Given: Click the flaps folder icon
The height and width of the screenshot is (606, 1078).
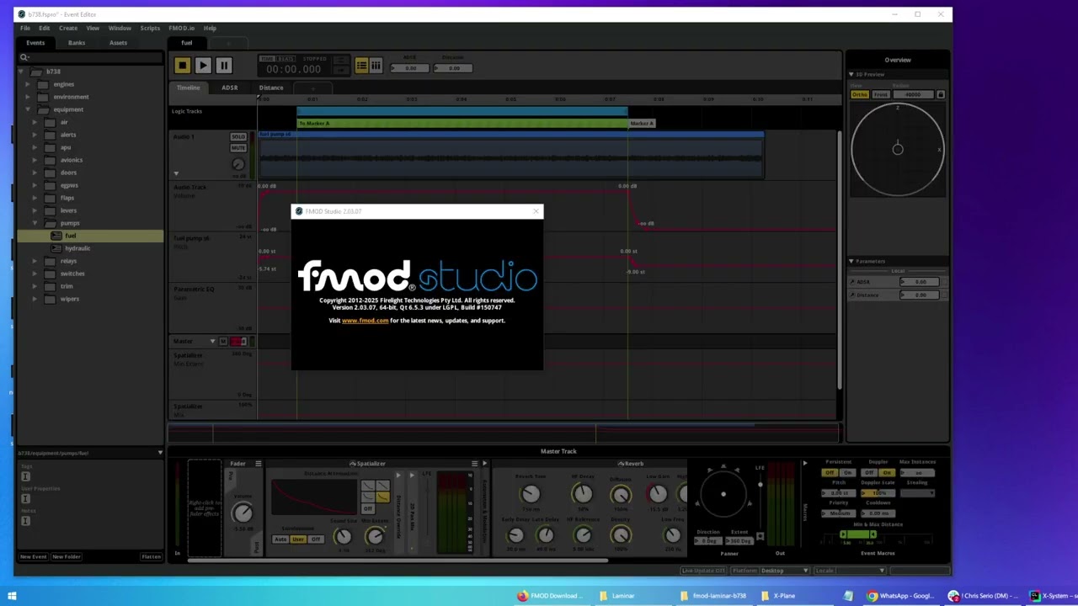Looking at the screenshot, I should 50,198.
